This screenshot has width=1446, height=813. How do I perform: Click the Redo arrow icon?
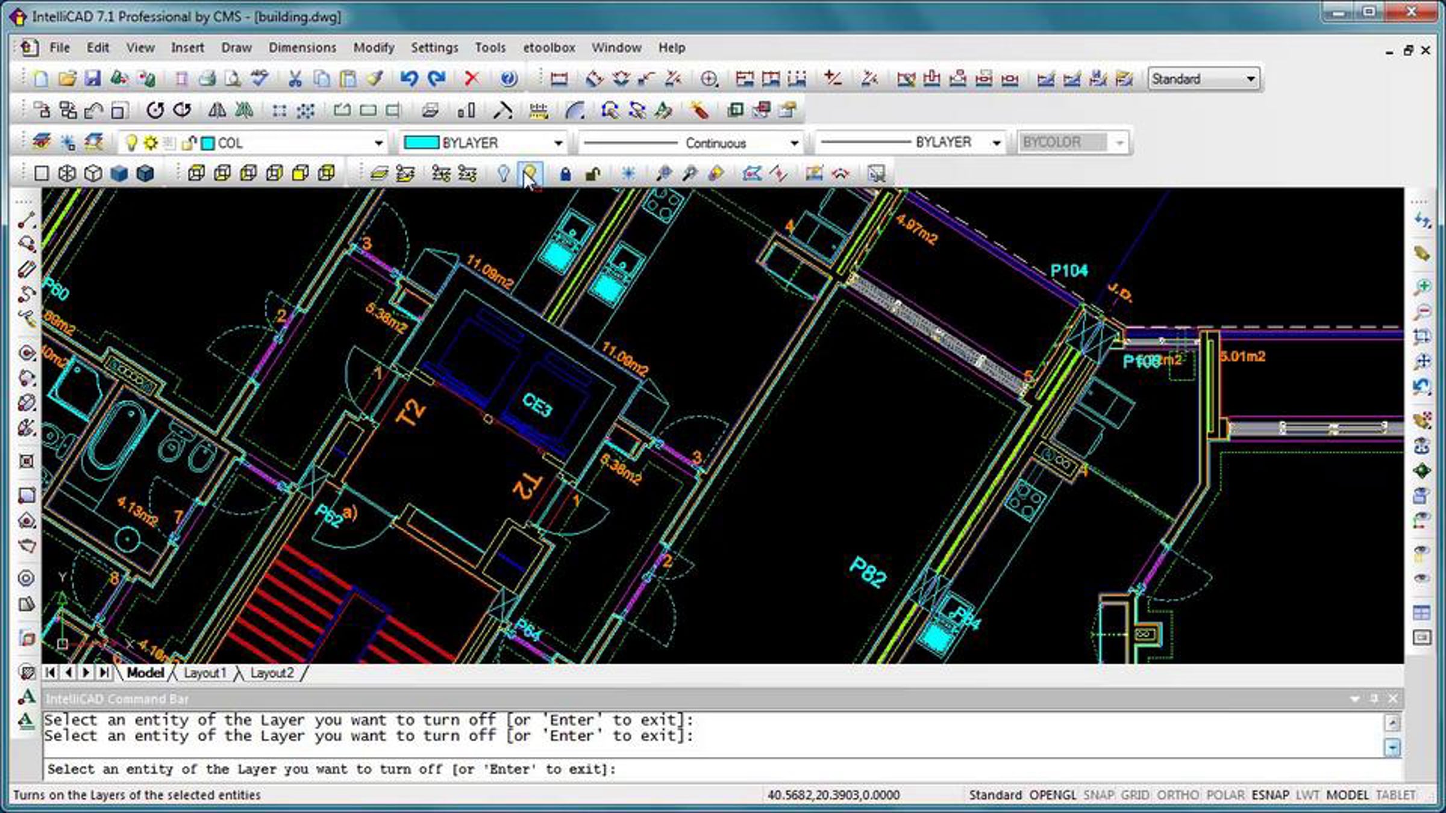[x=436, y=79]
